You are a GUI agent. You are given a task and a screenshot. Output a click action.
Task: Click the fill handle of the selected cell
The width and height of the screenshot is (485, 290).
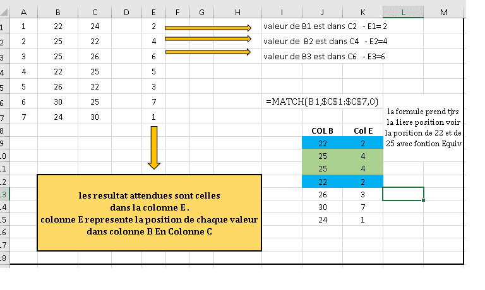(424, 200)
